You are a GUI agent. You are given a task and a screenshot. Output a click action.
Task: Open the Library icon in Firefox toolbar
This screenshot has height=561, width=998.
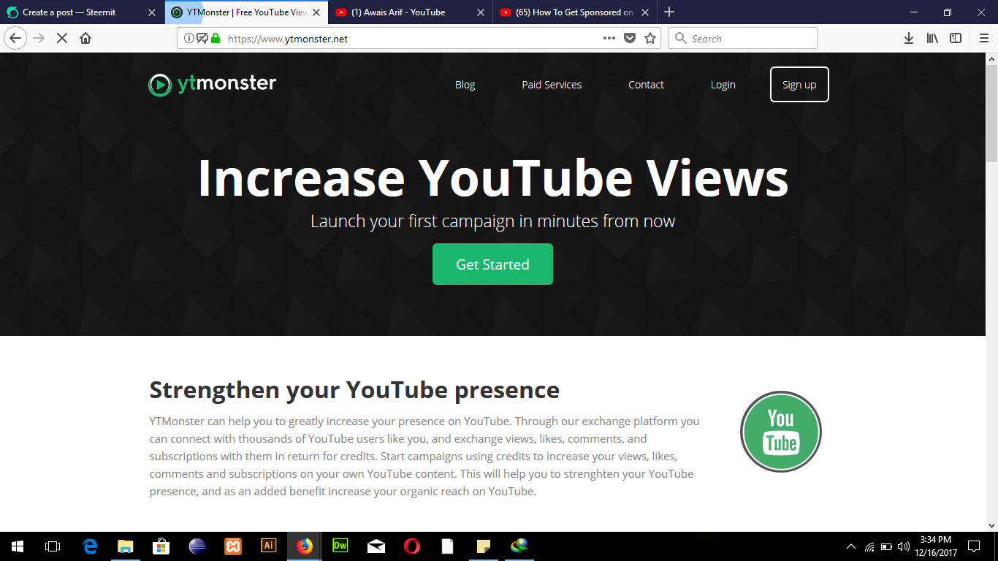[x=932, y=38]
